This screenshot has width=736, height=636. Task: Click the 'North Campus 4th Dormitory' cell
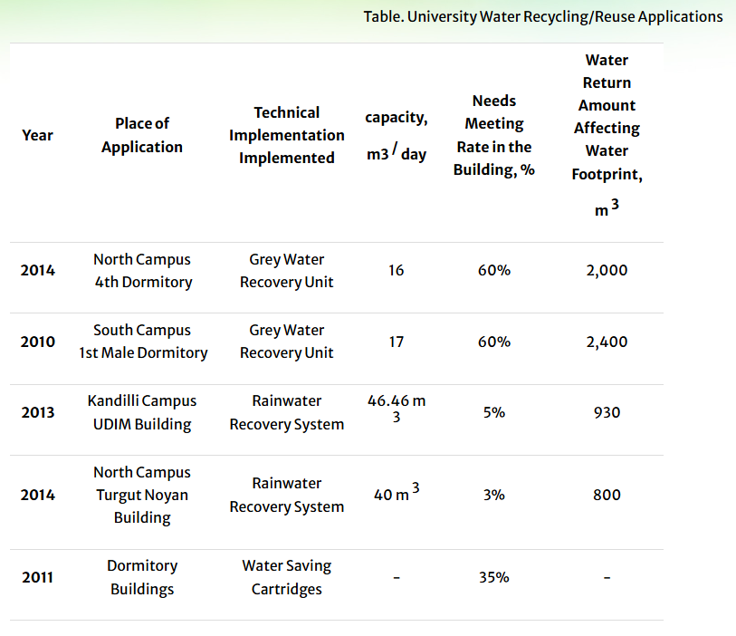click(142, 270)
